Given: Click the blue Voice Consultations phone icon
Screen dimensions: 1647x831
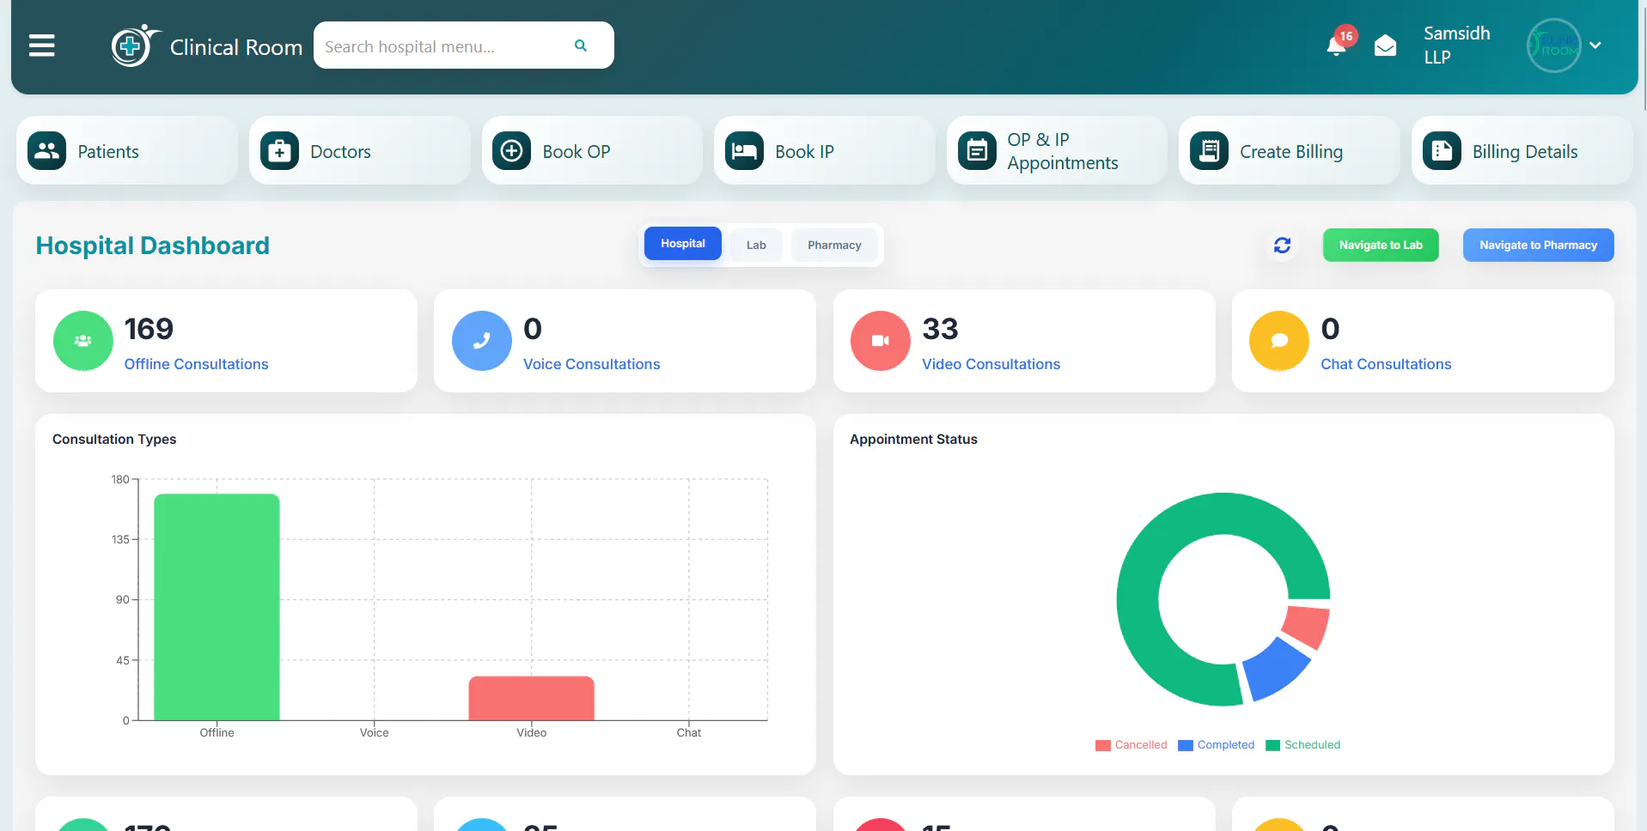Looking at the screenshot, I should [x=481, y=341].
